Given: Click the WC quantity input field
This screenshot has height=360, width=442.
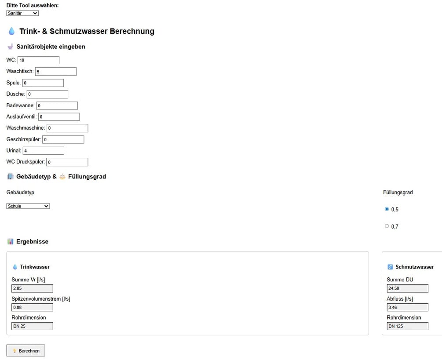Looking at the screenshot, I should [x=39, y=60].
